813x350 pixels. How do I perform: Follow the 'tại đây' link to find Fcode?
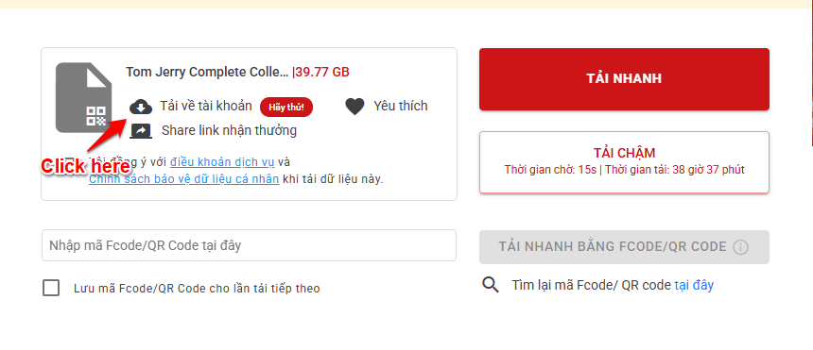[694, 285]
